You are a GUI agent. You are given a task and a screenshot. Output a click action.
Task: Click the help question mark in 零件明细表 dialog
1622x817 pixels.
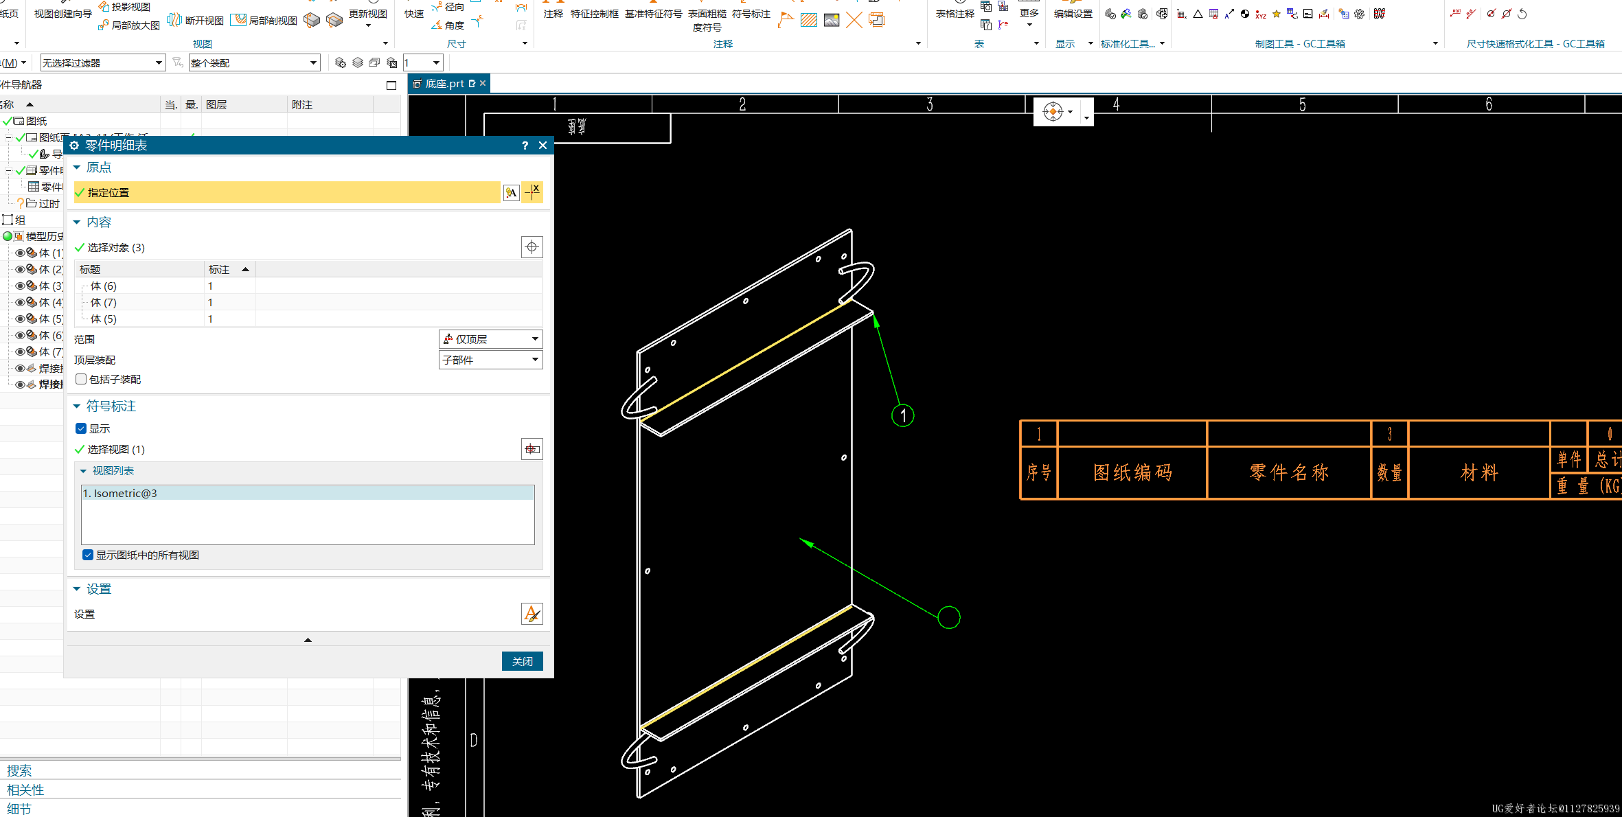click(x=525, y=146)
